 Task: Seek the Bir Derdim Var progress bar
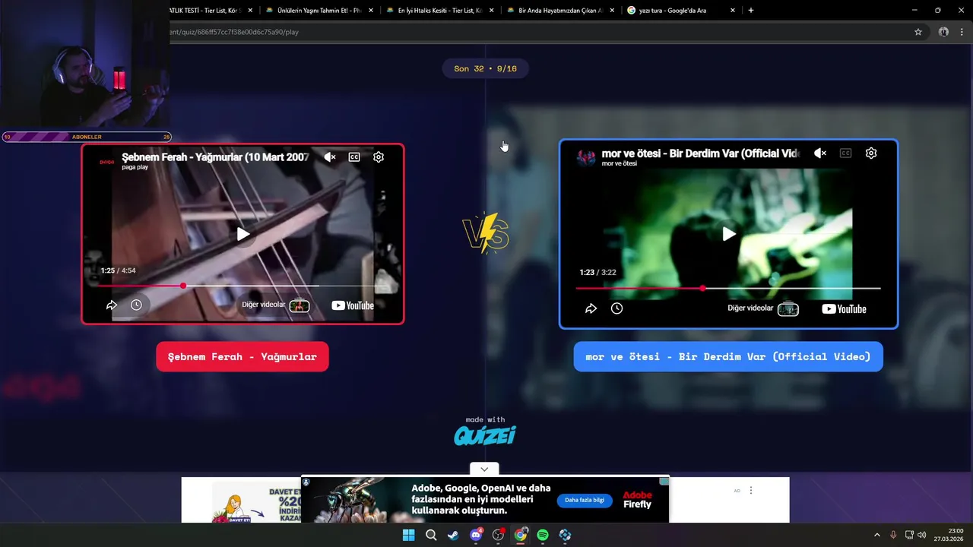tap(728, 289)
